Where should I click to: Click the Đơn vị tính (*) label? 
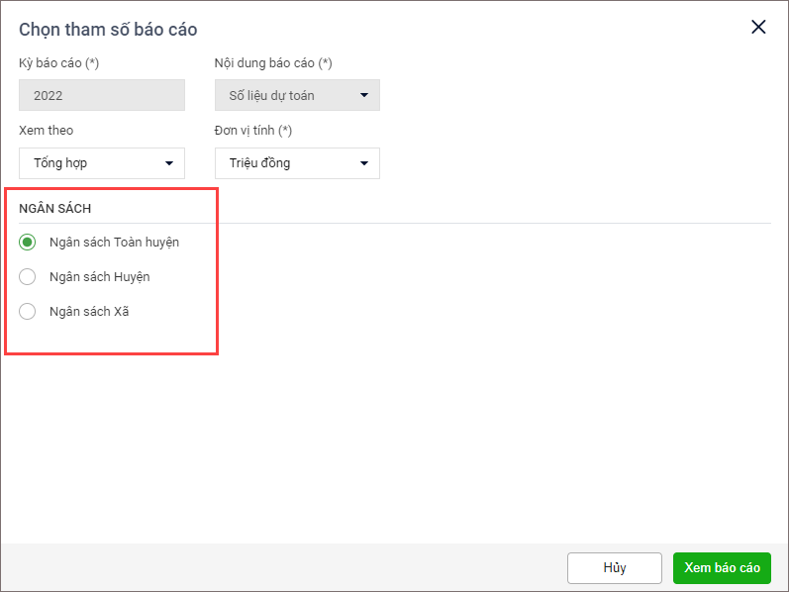point(253,131)
